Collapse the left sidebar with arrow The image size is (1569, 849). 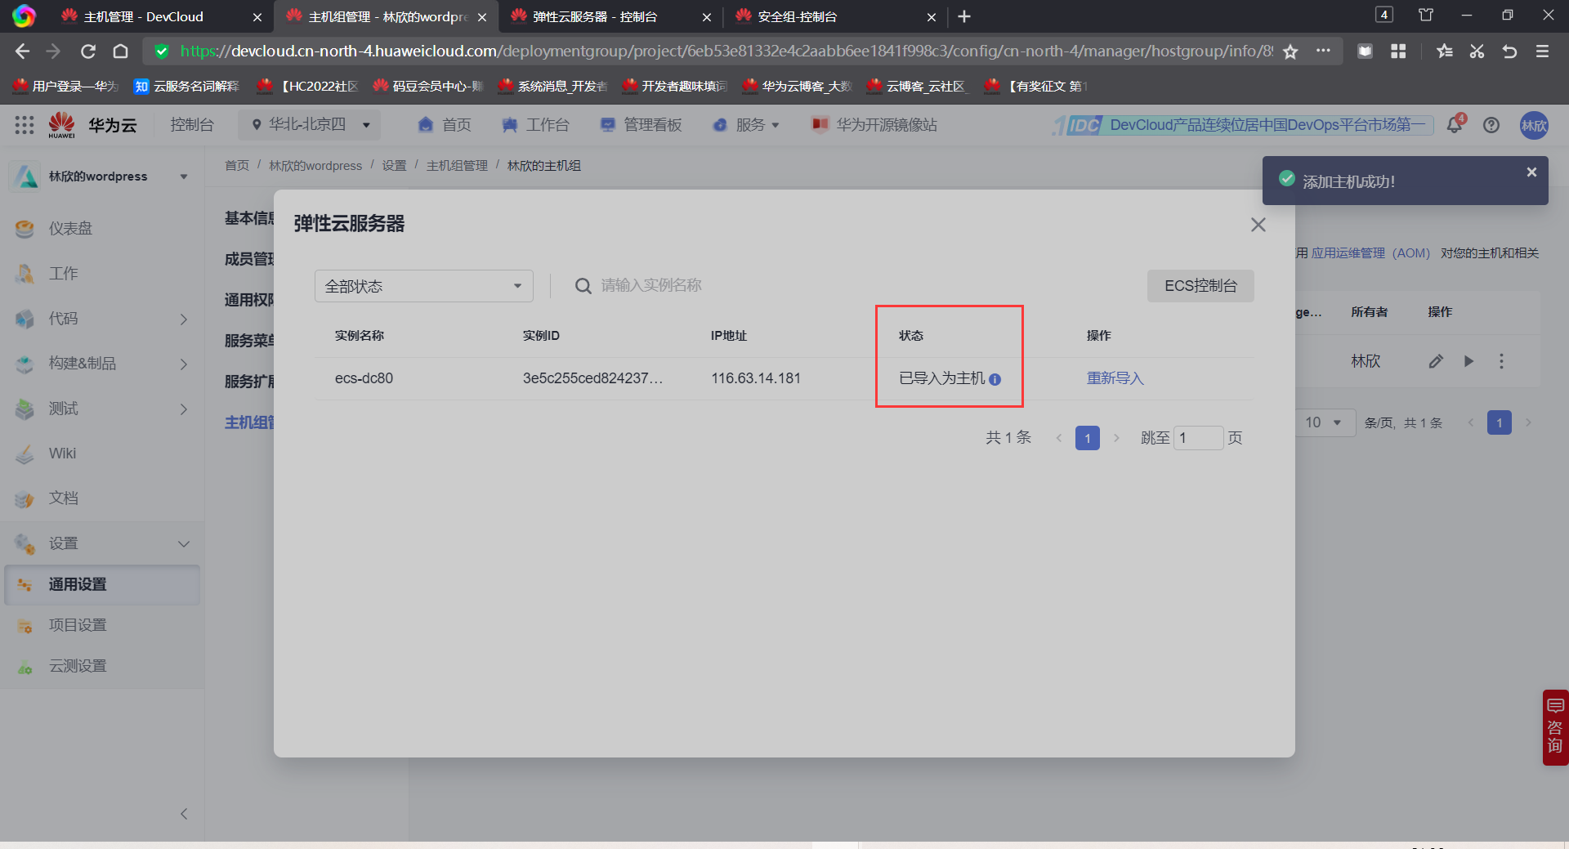184,814
